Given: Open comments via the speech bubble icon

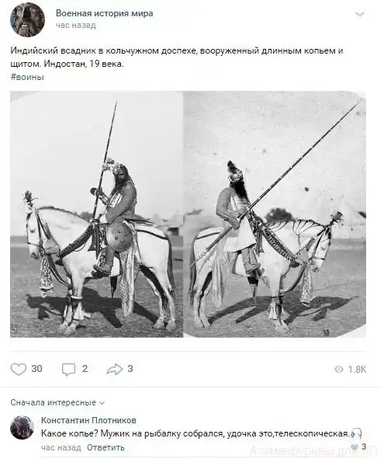Looking at the screenshot, I should pyautogui.click(x=68, y=370).
